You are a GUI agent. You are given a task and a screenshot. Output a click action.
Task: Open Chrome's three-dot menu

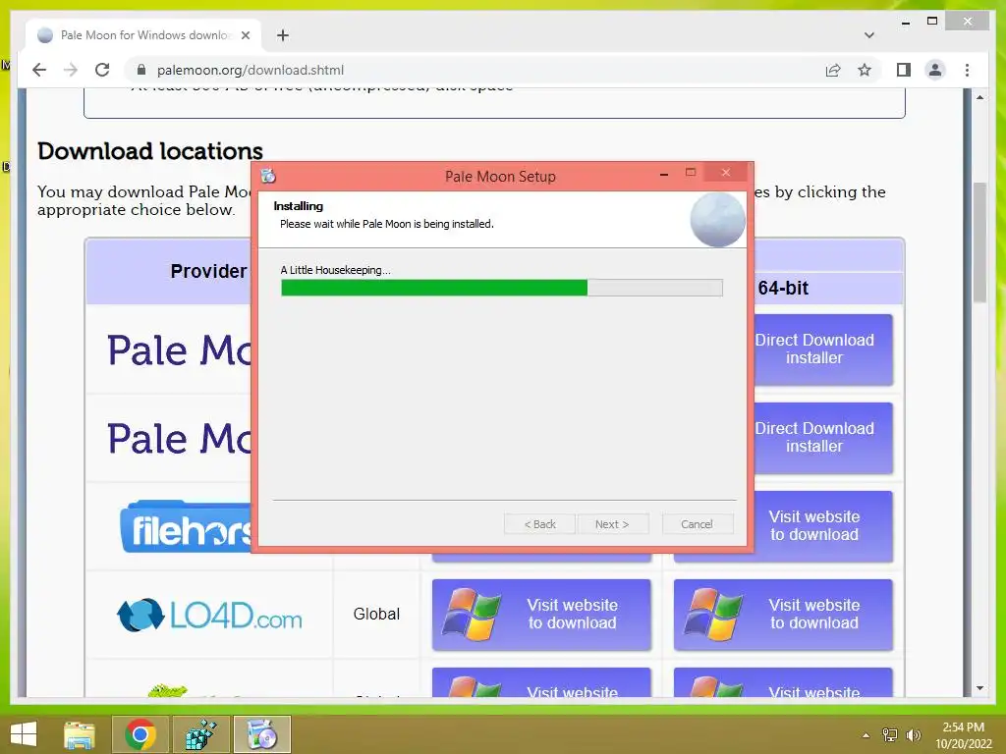tap(967, 70)
